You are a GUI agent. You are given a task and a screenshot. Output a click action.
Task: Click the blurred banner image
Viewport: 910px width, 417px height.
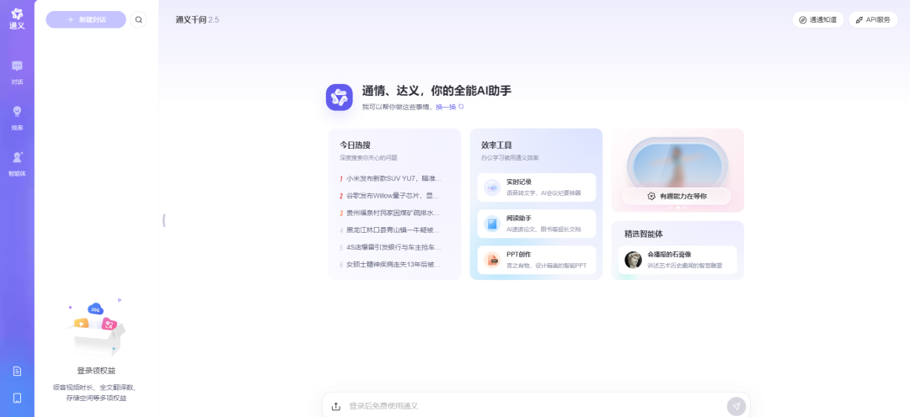pos(677,163)
